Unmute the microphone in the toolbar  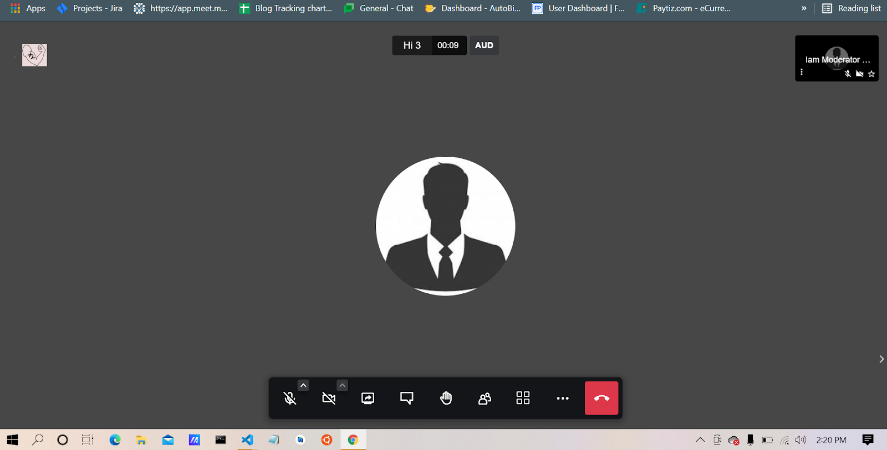289,398
